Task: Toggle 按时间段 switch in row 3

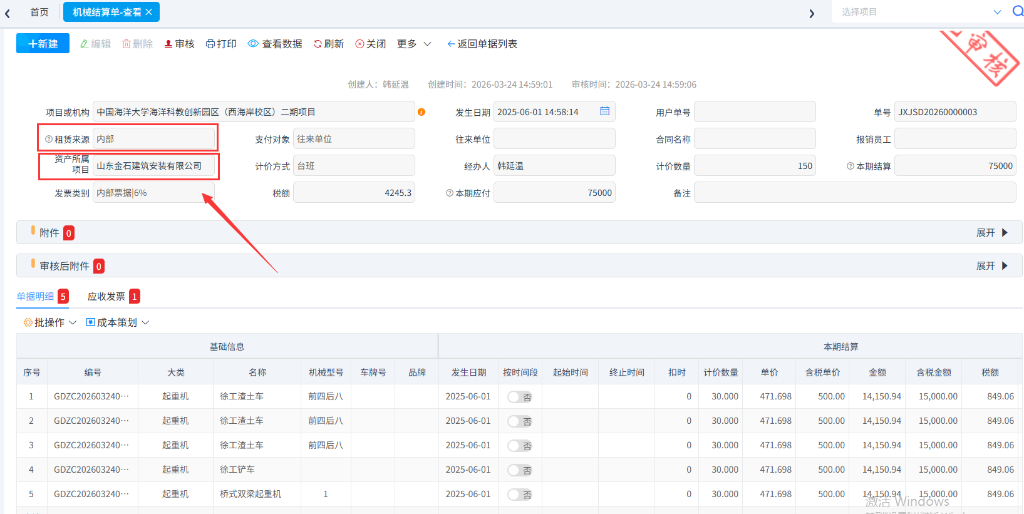Action: pos(520,446)
